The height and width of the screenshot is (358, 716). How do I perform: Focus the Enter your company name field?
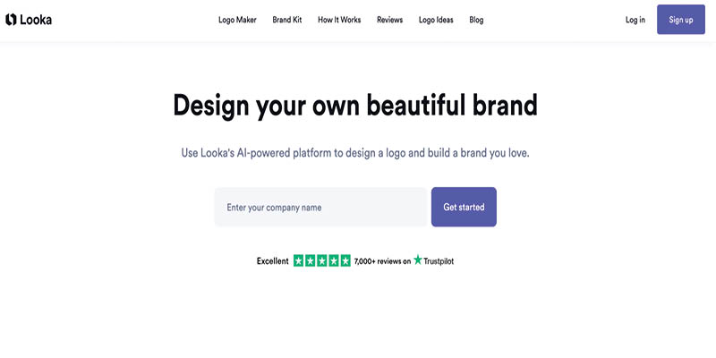coord(321,207)
